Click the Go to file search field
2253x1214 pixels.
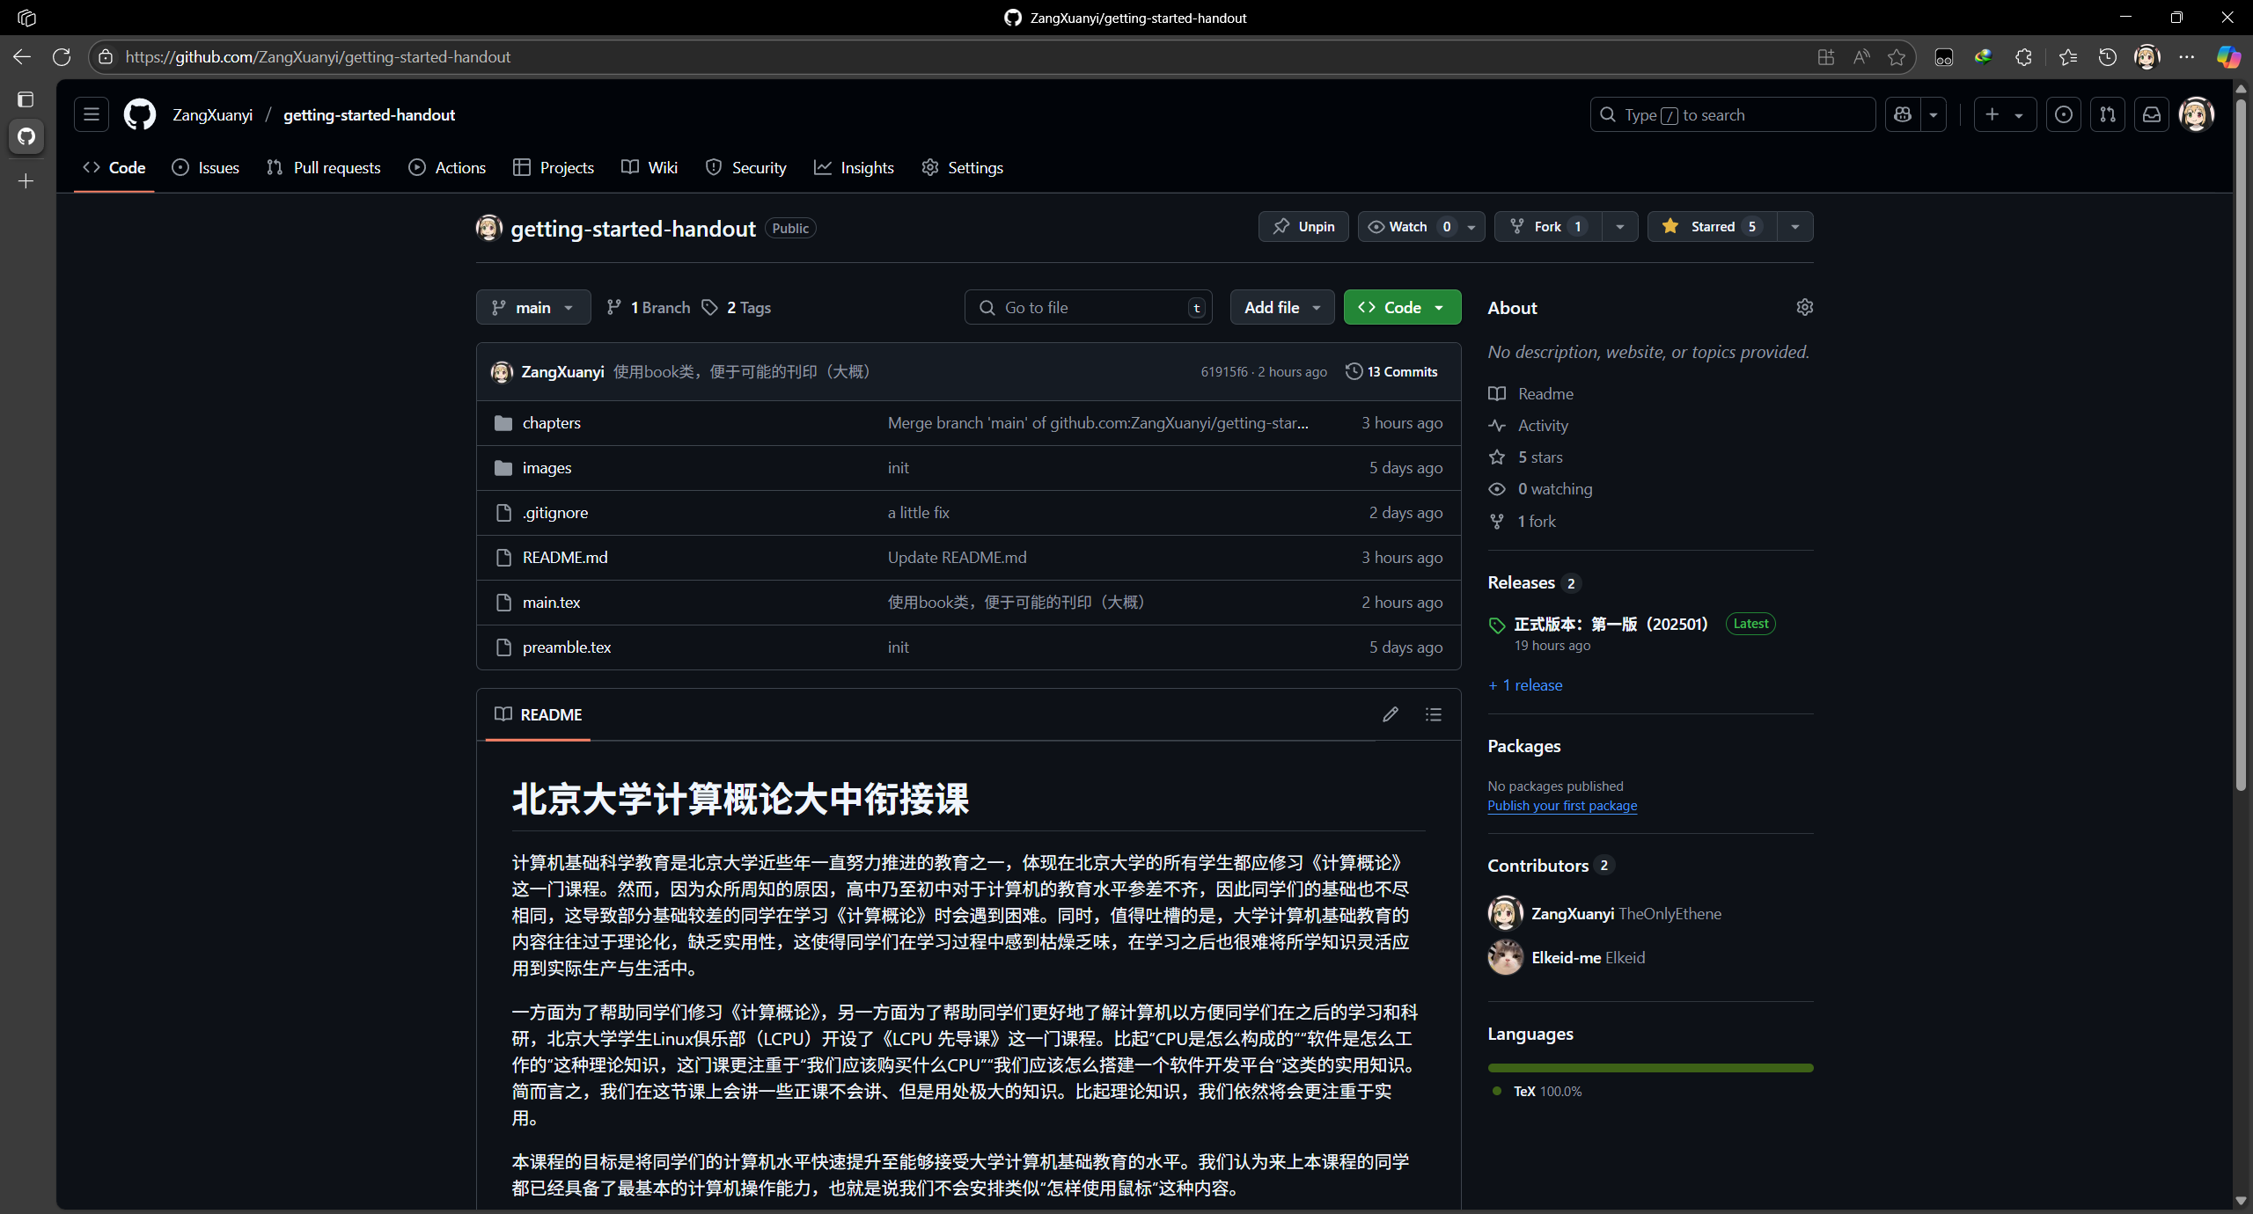[x=1088, y=307]
